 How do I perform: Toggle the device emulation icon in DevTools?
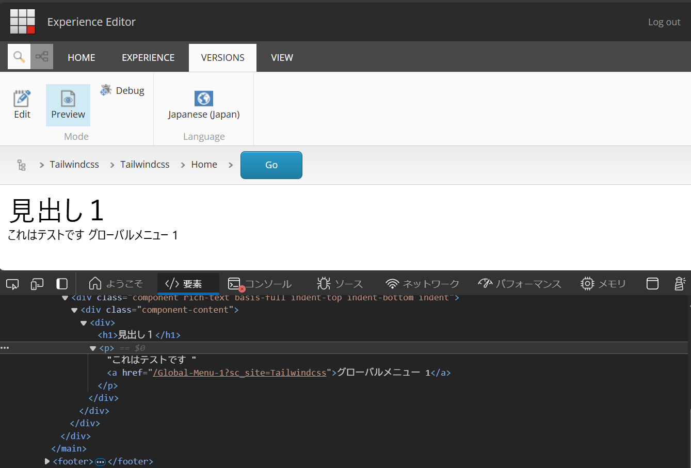pyautogui.click(x=37, y=284)
